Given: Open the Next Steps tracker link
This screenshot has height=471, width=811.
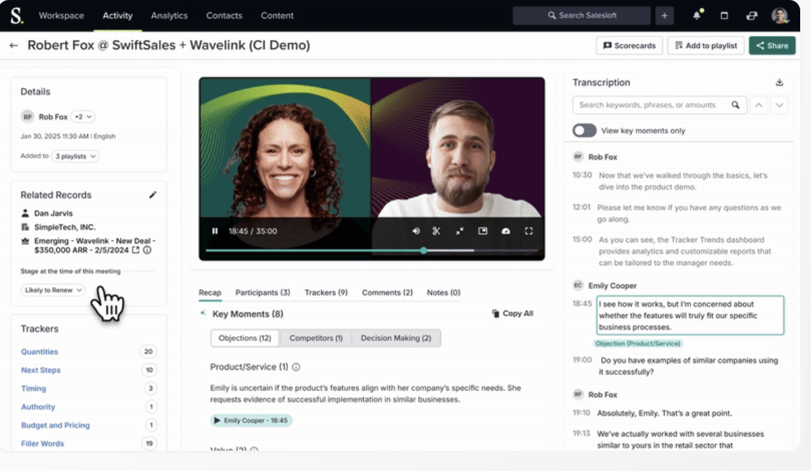Looking at the screenshot, I should point(41,370).
